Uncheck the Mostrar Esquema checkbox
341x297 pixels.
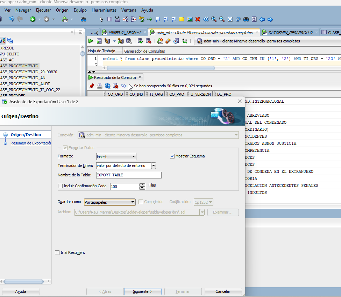tap(172, 156)
